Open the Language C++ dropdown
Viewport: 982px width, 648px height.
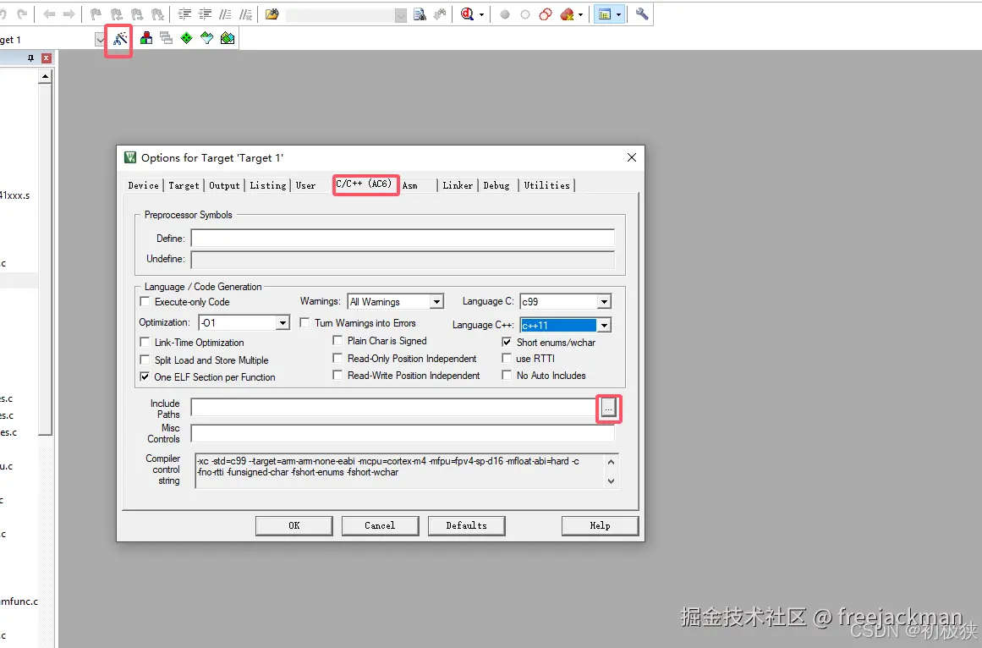(604, 325)
